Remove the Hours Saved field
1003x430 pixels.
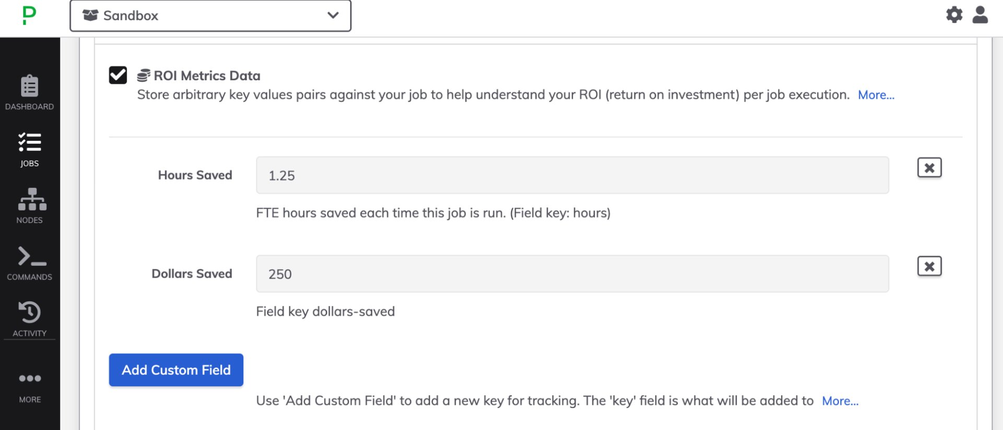[929, 168]
